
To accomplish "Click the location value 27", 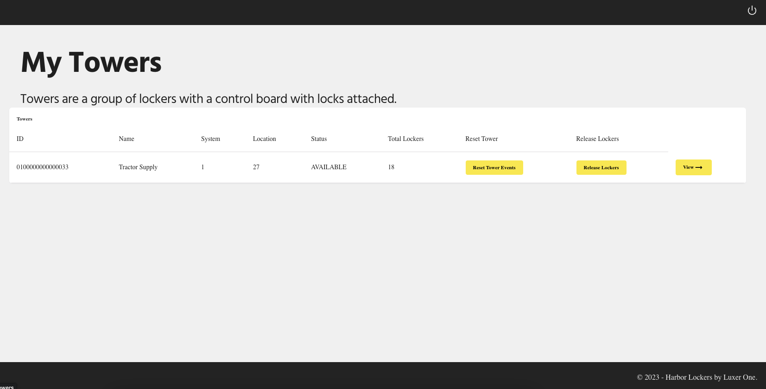I will 256,167.
